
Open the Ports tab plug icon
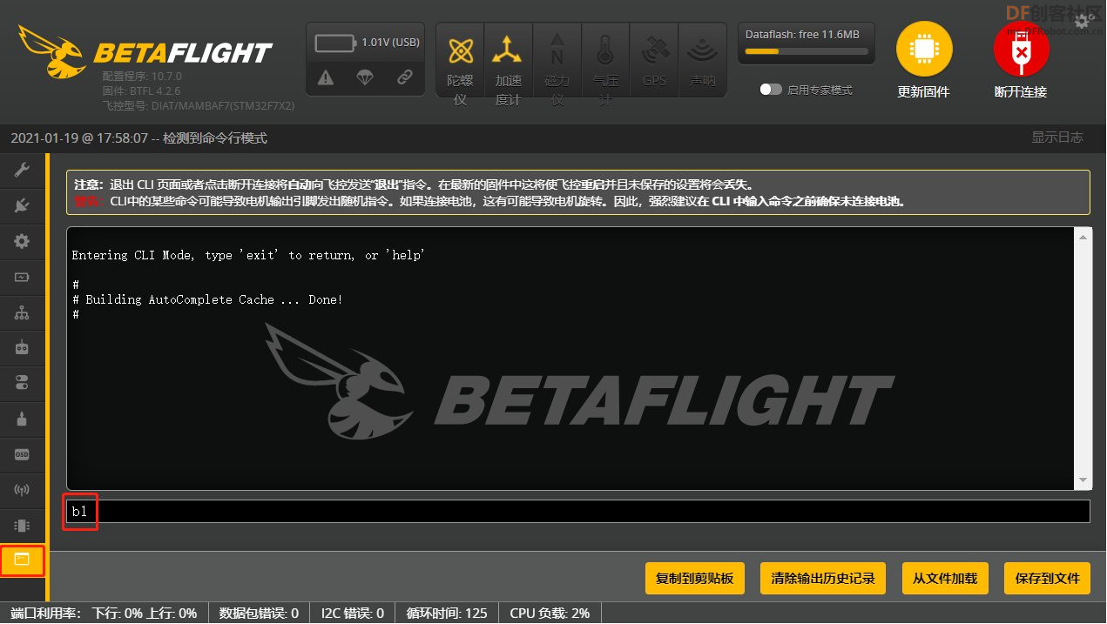(22, 206)
